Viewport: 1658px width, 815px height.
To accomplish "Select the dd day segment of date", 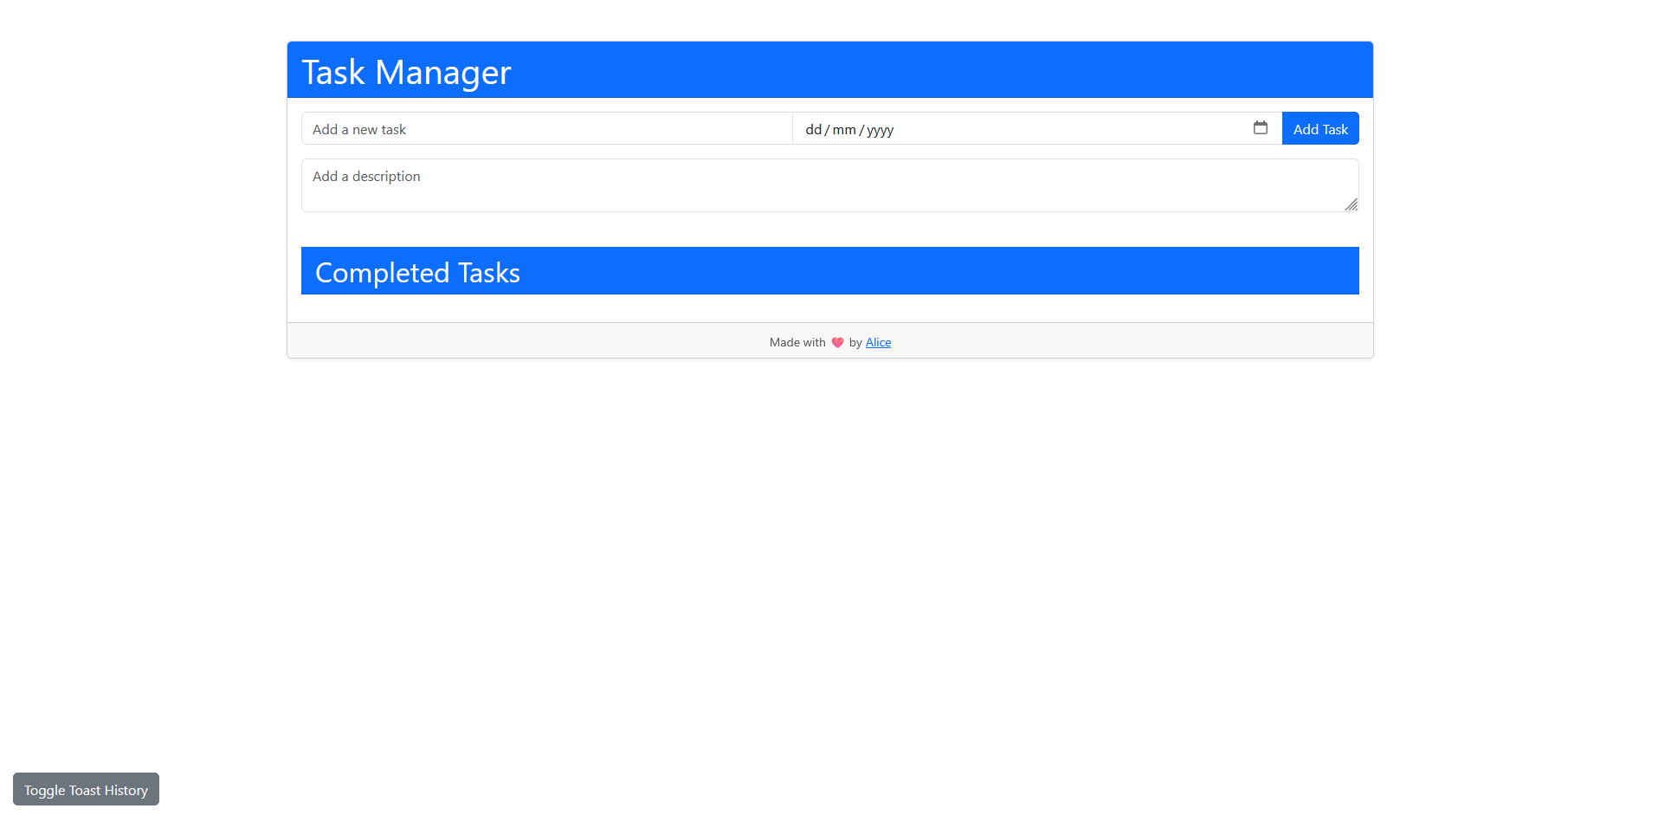I will click(x=813, y=130).
